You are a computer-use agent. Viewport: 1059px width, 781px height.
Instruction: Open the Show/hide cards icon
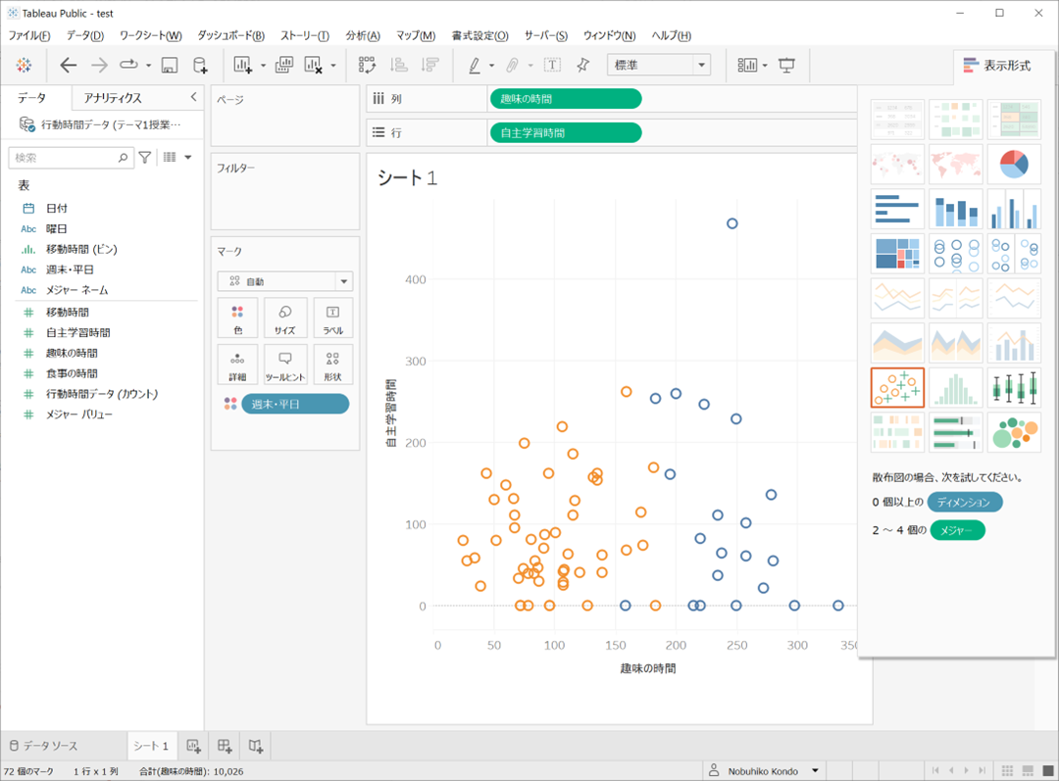tap(747, 65)
